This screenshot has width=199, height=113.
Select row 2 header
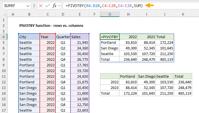point(3,26)
